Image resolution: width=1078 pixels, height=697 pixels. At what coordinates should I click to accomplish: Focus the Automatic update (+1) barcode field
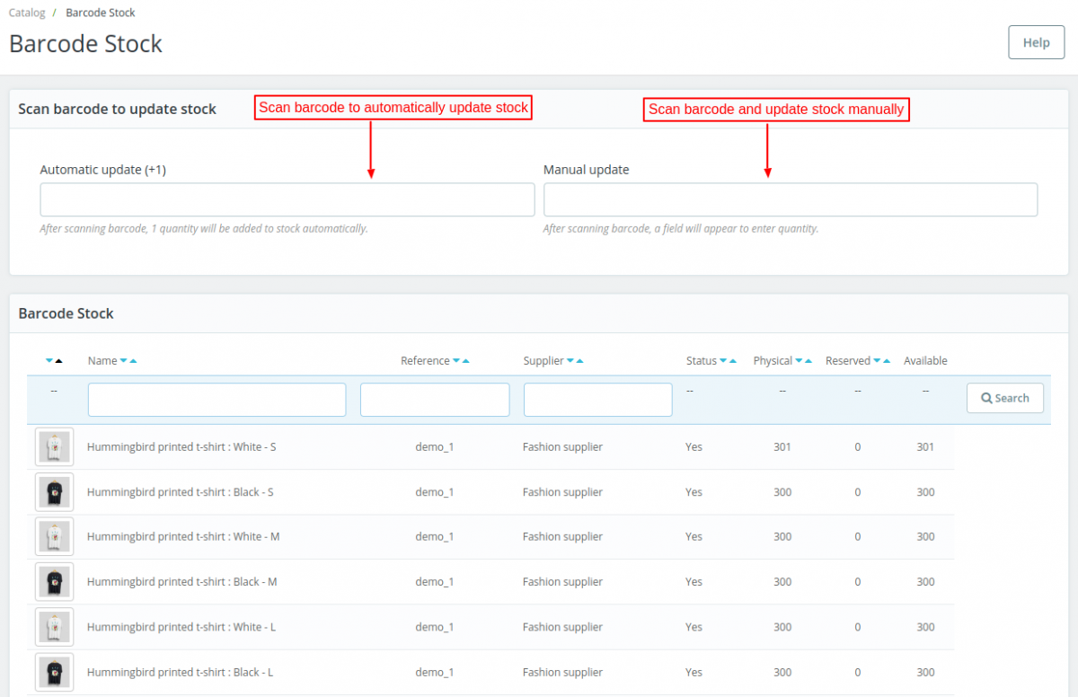pyautogui.click(x=287, y=199)
